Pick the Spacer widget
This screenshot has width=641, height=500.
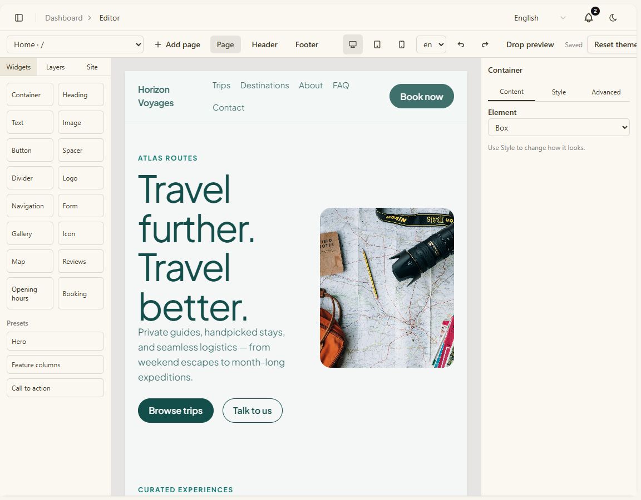81,150
